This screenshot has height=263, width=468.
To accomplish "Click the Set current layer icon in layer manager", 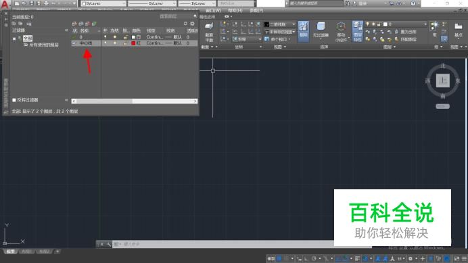I will 94,24.
